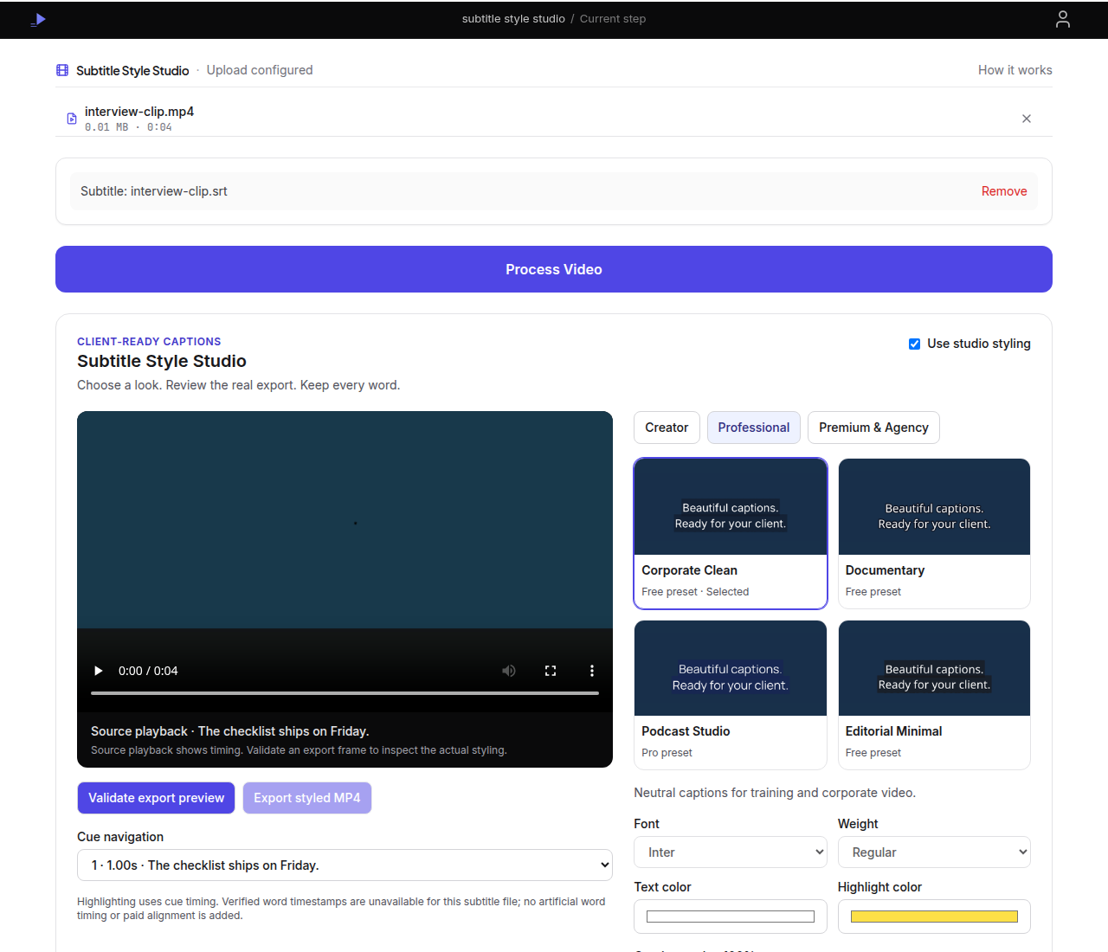Select the Corporate Clean preset card

[x=731, y=533]
